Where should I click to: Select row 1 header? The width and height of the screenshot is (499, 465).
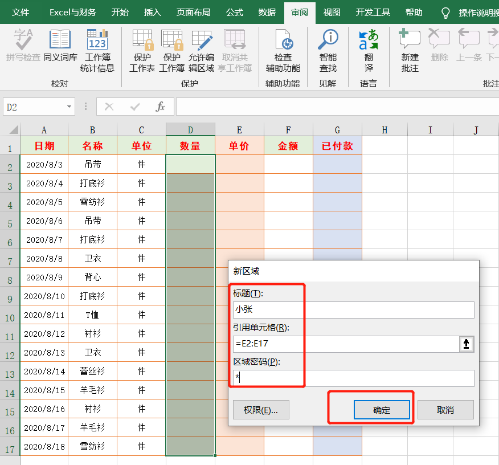click(x=10, y=146)
